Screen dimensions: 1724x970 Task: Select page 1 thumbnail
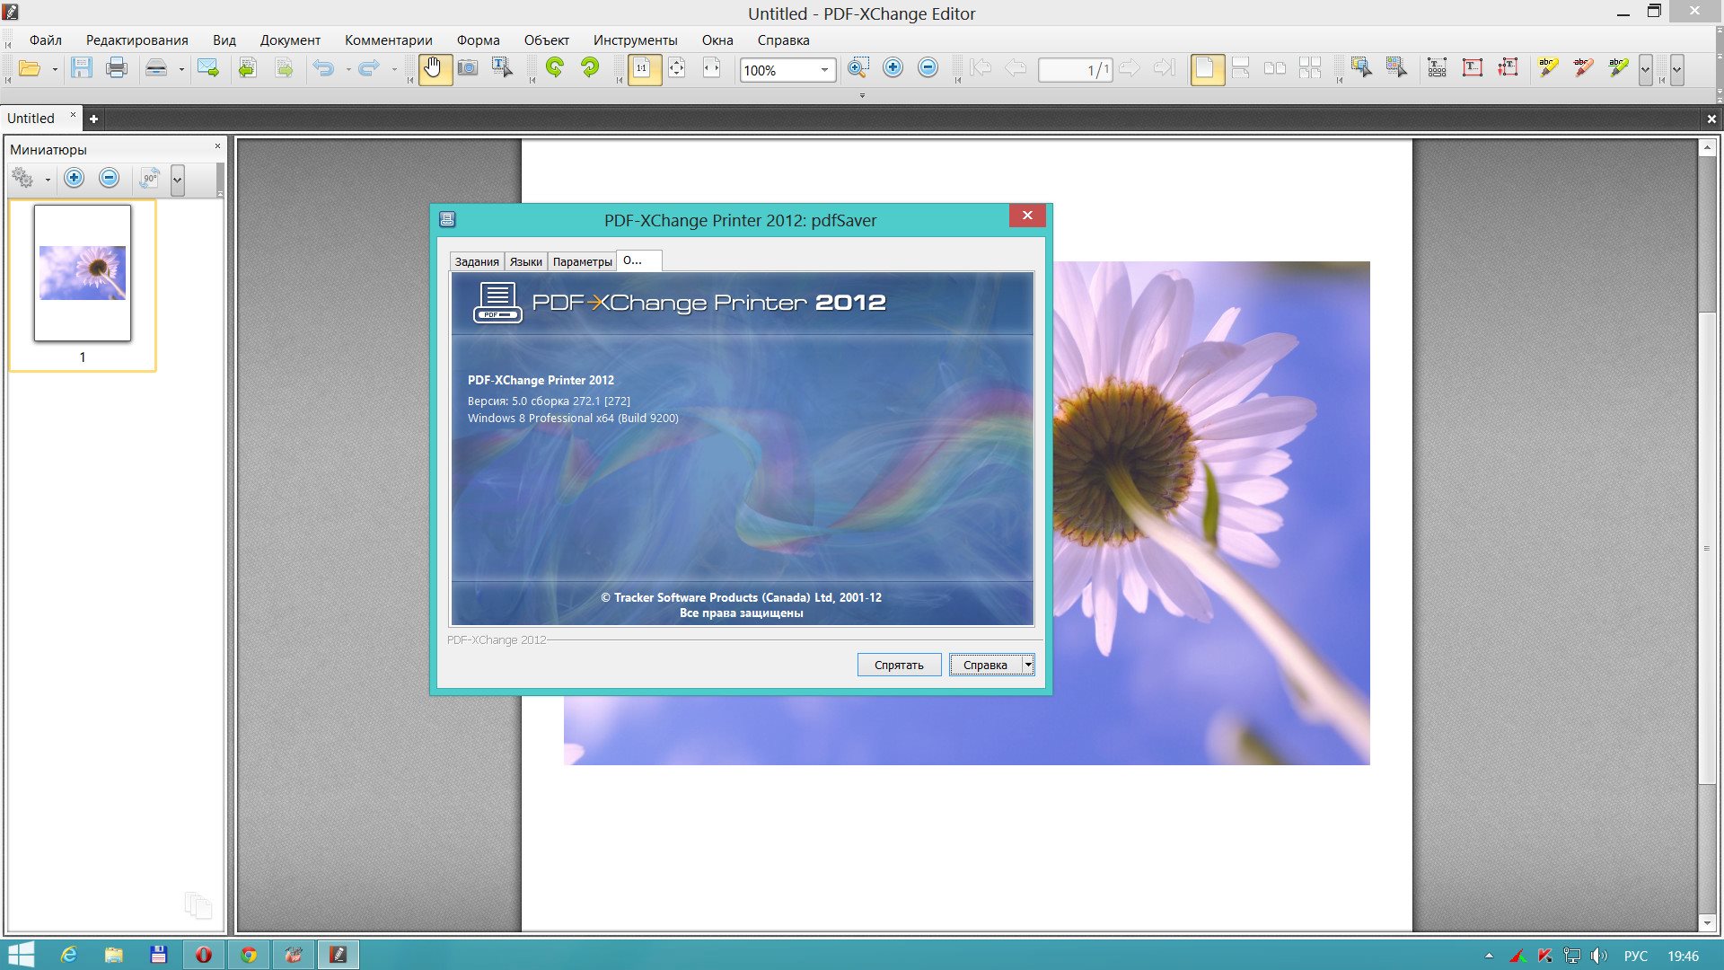coord(83,274)
